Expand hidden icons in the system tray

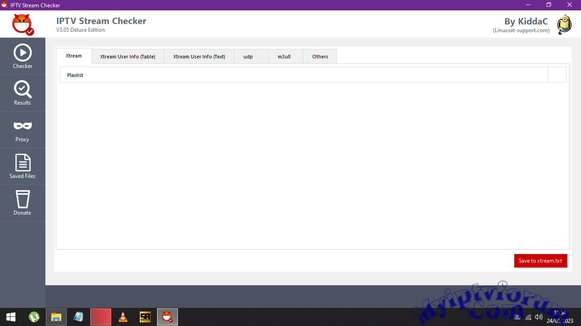click(x=506, y=317)
